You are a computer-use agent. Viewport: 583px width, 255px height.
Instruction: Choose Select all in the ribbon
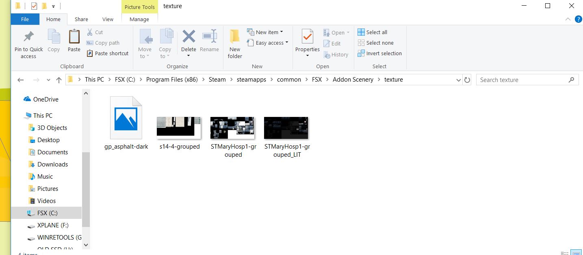pyautogui.click(x=373, y=32)
